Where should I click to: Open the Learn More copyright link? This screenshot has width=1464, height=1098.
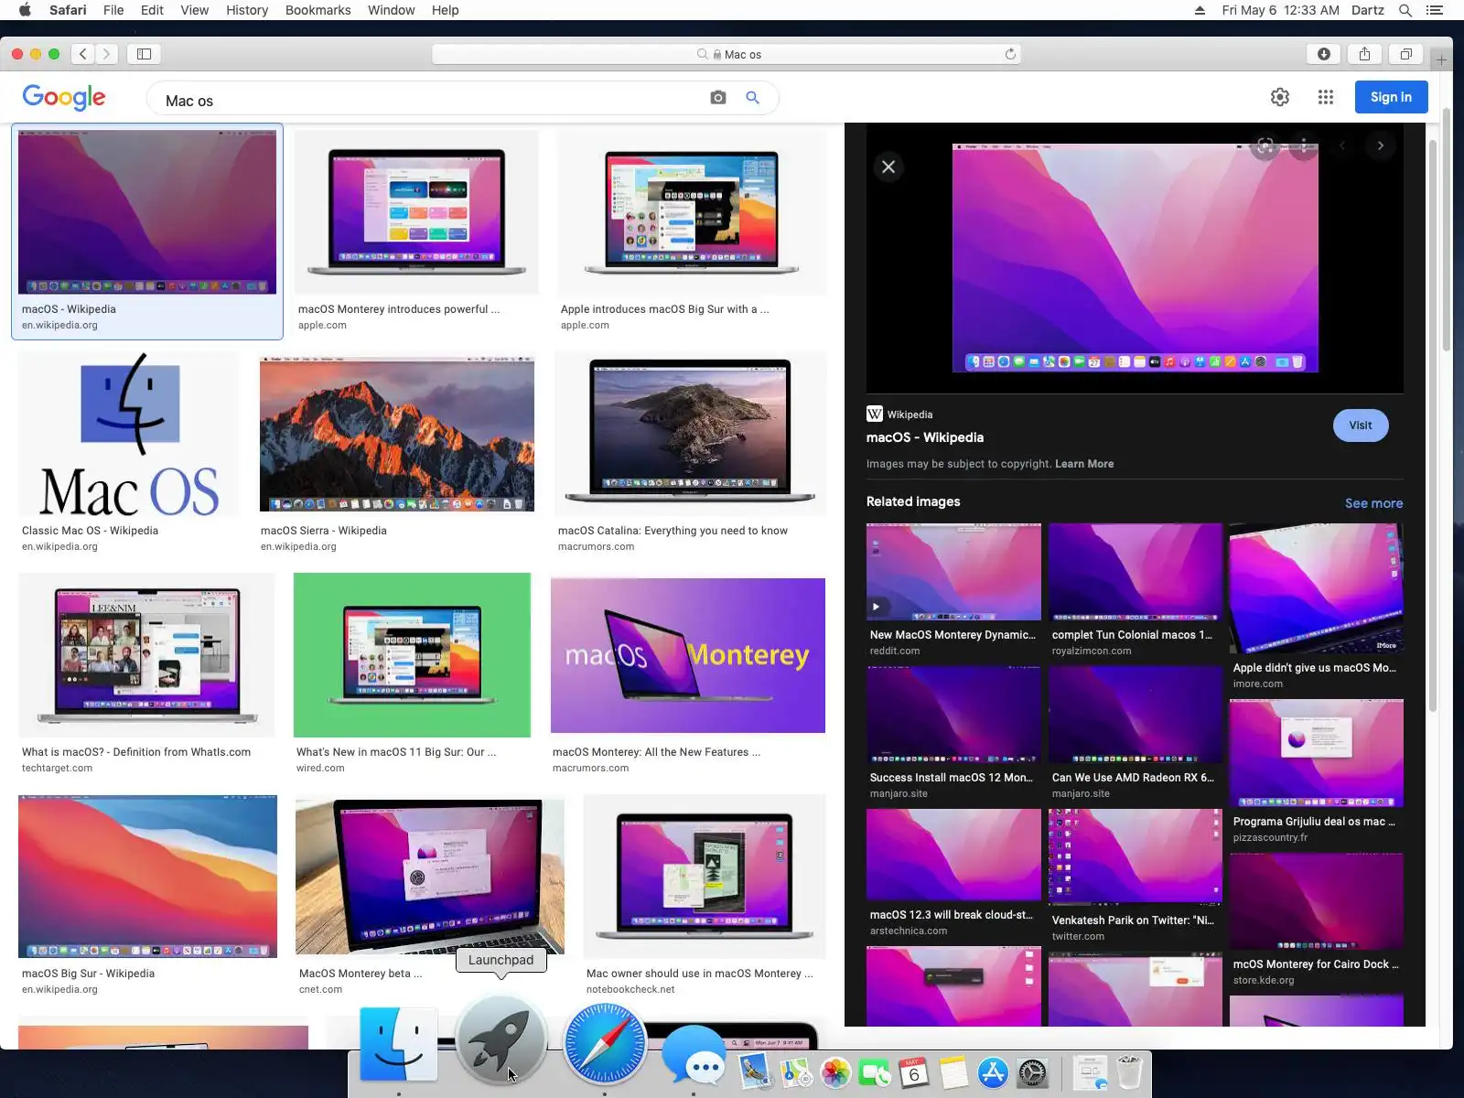click(x=1084, y=464)
